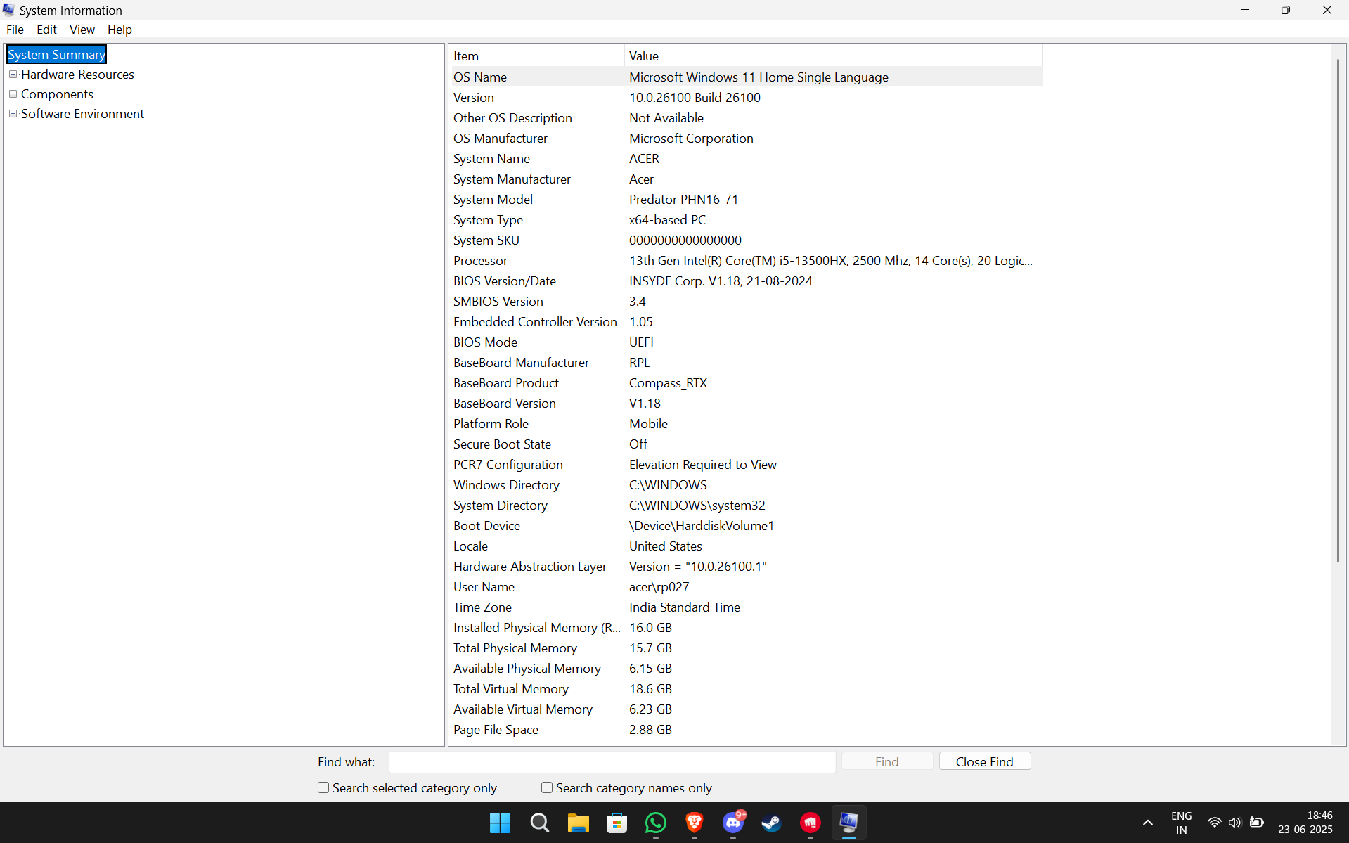Screen dimensions: 1349x843
Task: Open the ENG IN language switcher
Action: (1181, 823)
